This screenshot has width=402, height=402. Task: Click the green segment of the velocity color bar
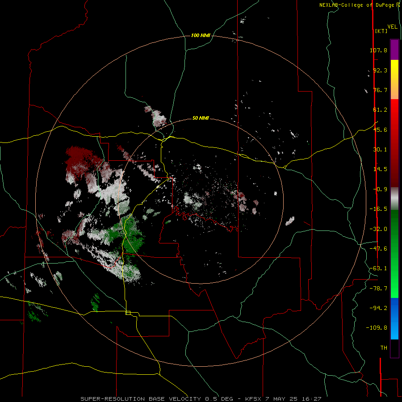[x=394, y=254]
